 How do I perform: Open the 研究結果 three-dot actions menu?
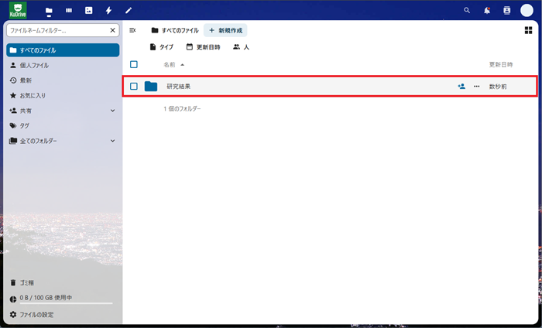pyautogui.click(x=477, y=87)
